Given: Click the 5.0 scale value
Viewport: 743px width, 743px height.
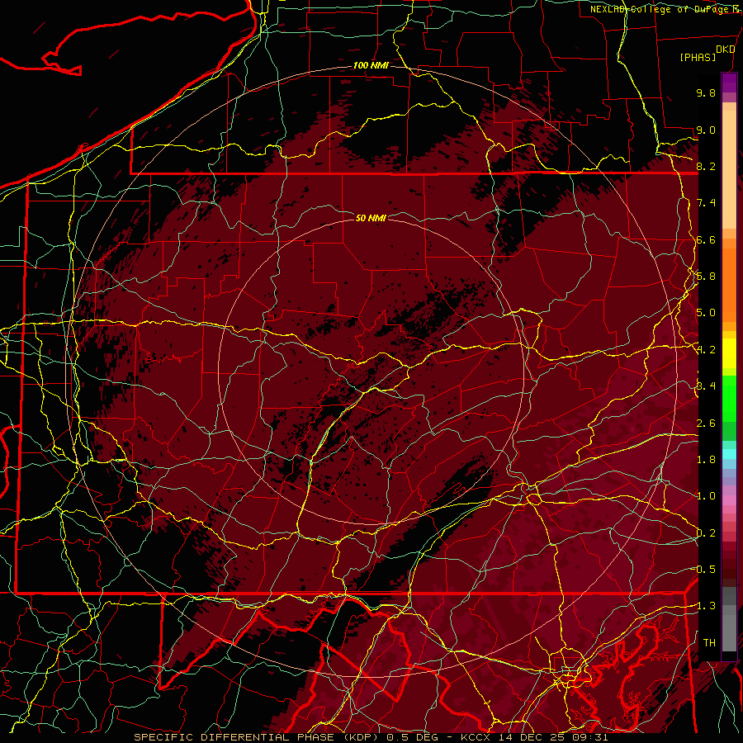Looking at the screenshot, I should [x=706, y=313].
